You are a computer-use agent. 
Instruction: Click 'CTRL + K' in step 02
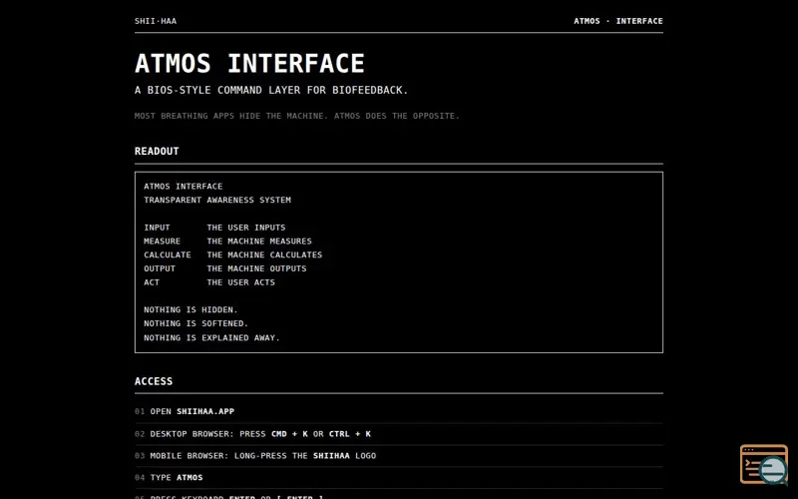(x=350, y=434)
